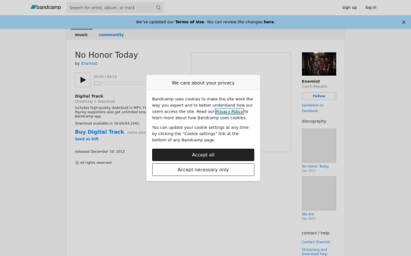Click the 'contact / help' heading
The image size is (411, 256).
coord(316,233)
